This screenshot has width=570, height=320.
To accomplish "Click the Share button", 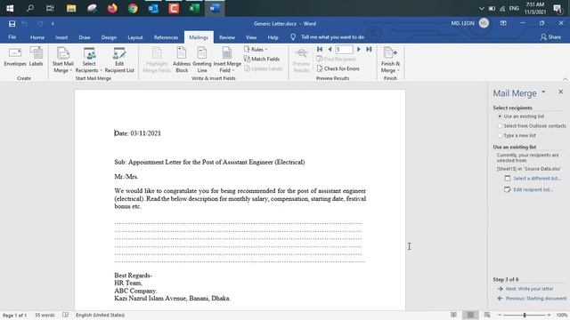I will point(550,37).
